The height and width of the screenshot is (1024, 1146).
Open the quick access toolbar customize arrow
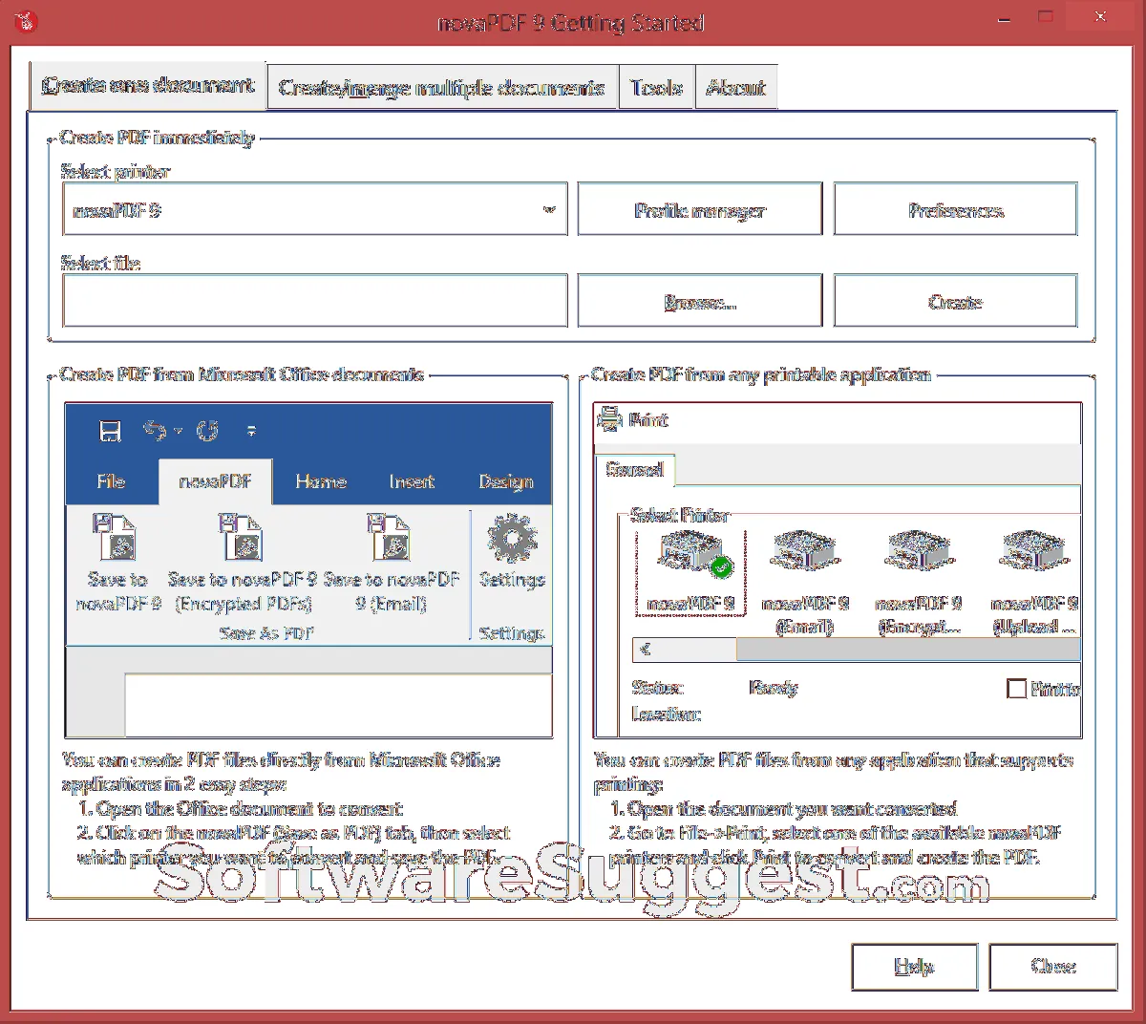tap(251, 431)
